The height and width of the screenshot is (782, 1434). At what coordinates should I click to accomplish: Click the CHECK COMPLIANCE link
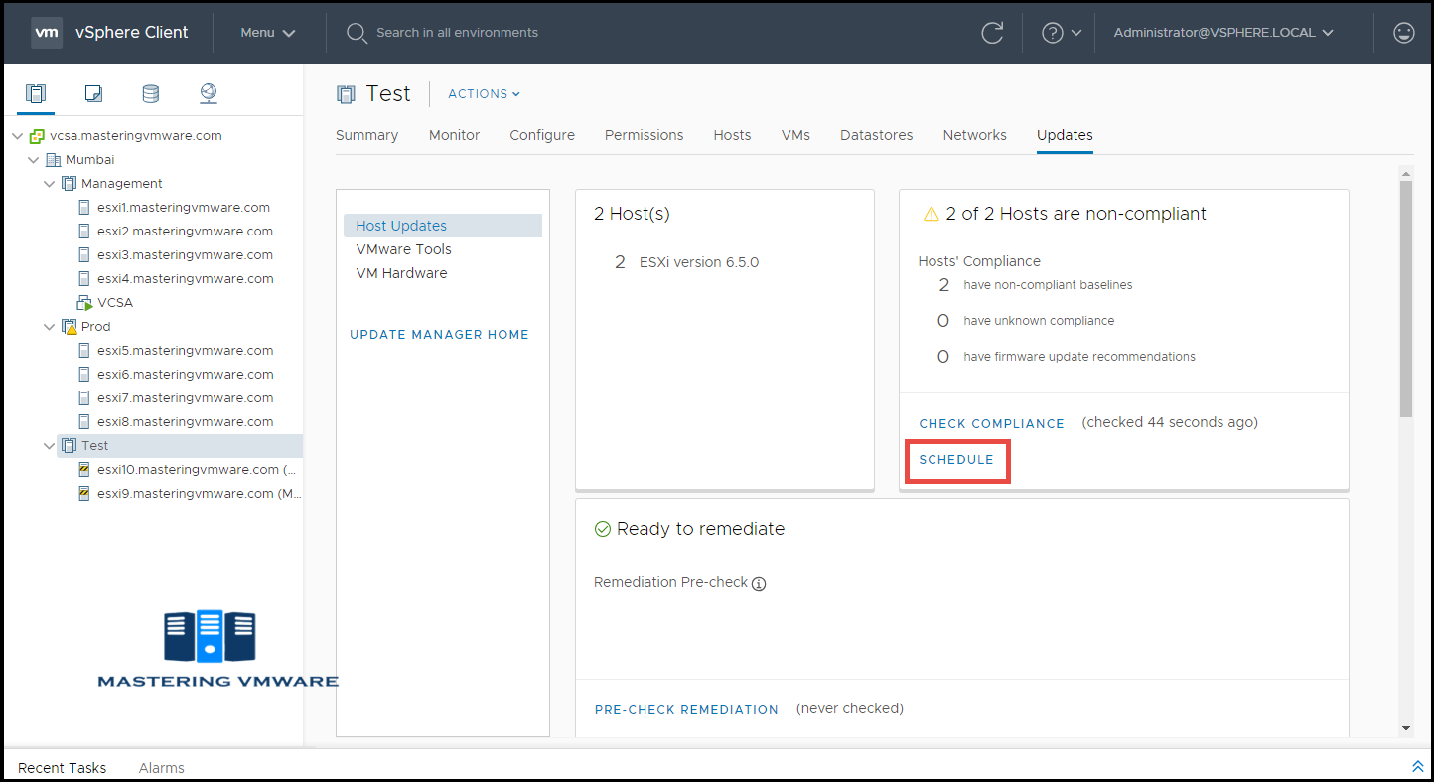(x=991, y=424)
